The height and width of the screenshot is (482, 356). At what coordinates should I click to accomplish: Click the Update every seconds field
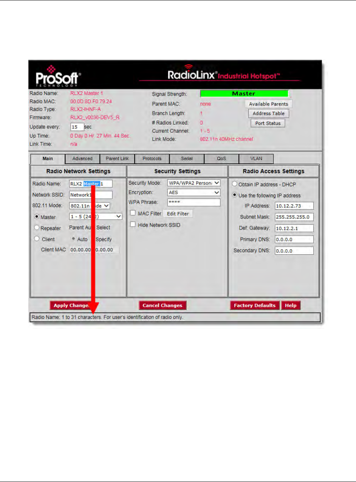[77, 127]
